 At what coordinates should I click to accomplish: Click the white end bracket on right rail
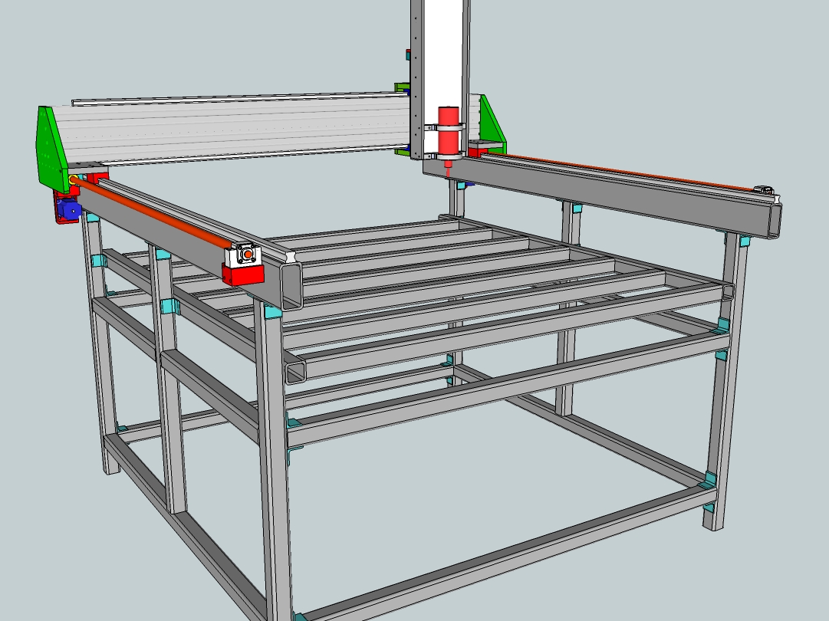click(x=764, y=189)
